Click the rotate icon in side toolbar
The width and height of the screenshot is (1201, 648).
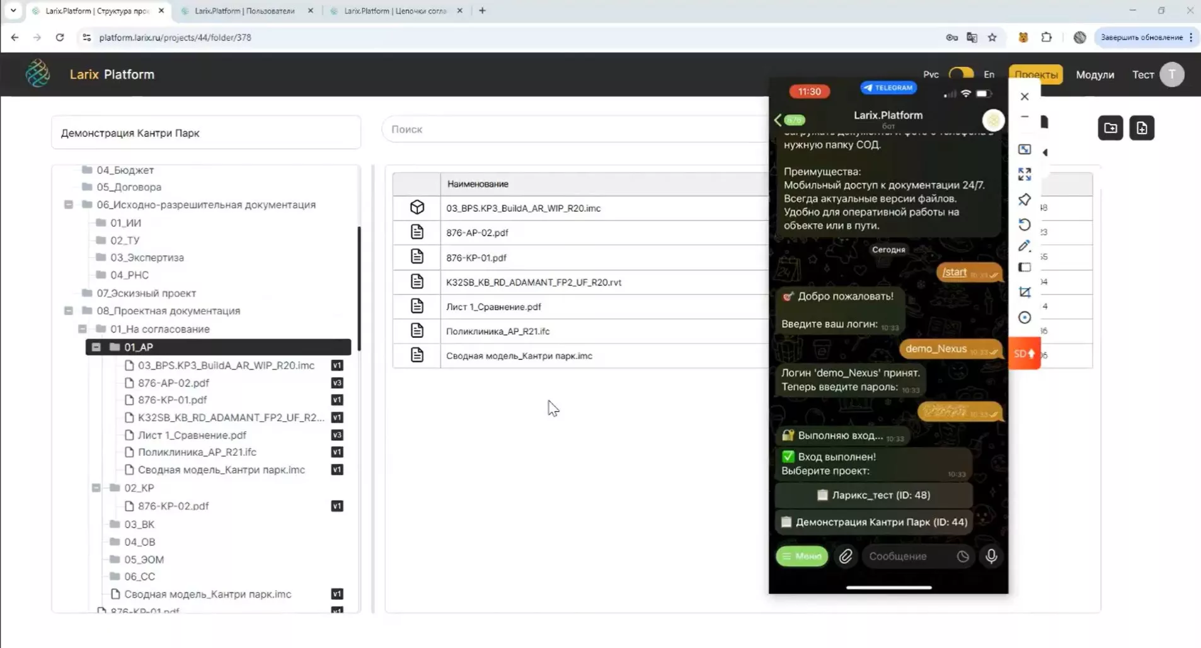[1024, 224]
